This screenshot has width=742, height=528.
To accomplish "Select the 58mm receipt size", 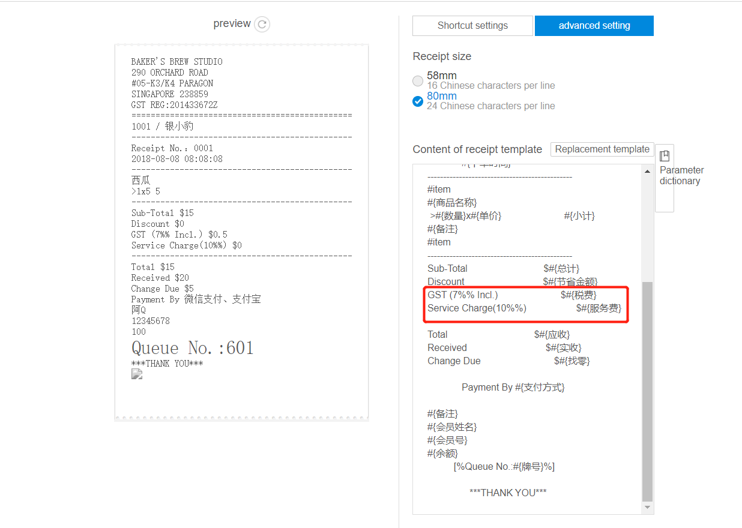I will pos(418,81).
